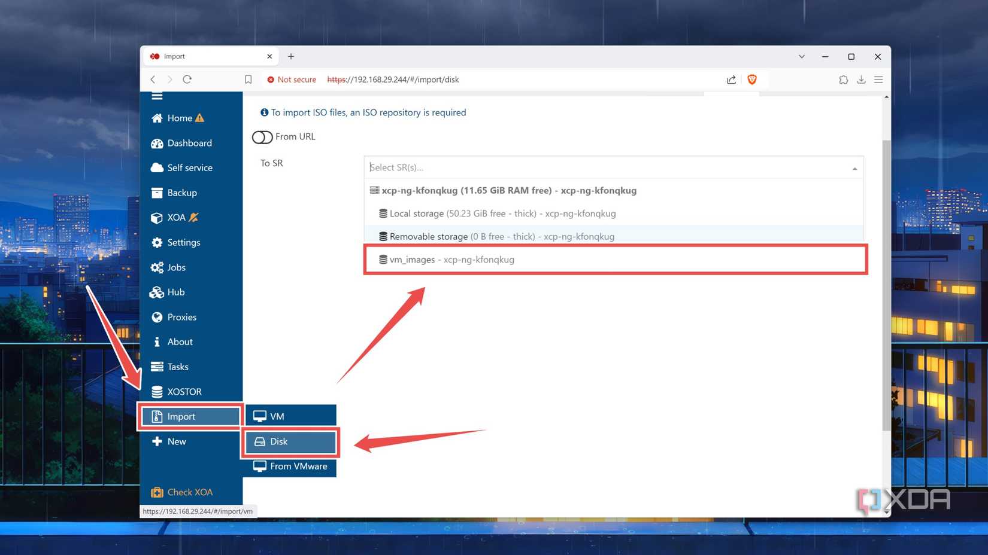Click the Hub icon in sidebar

click(157, 292)
